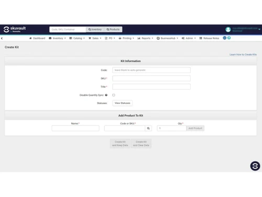Focus the Code, SKU, Container search box
The height and width of the screenshot is (197, 262).
[68, 29]
